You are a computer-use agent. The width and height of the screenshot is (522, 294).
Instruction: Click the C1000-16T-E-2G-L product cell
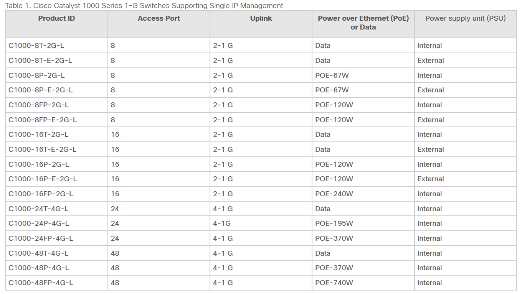(42, 149)
